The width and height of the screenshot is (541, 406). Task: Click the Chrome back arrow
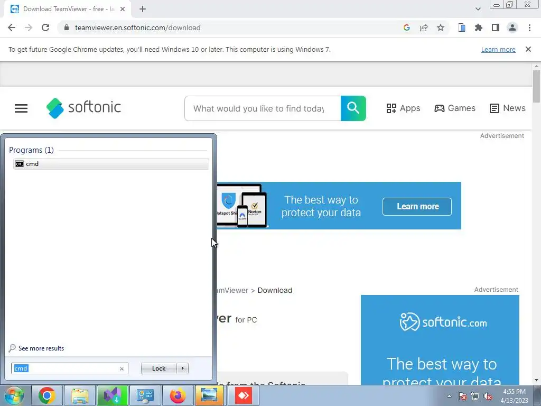coord(12,27)
